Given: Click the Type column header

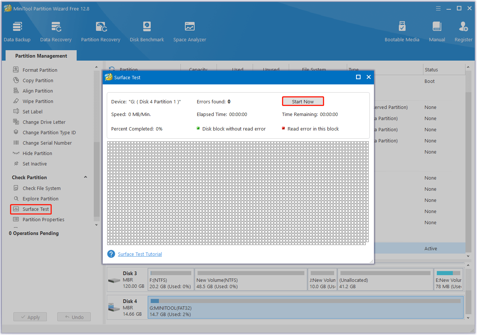Looking at the screenshot, I should (353, 70).
